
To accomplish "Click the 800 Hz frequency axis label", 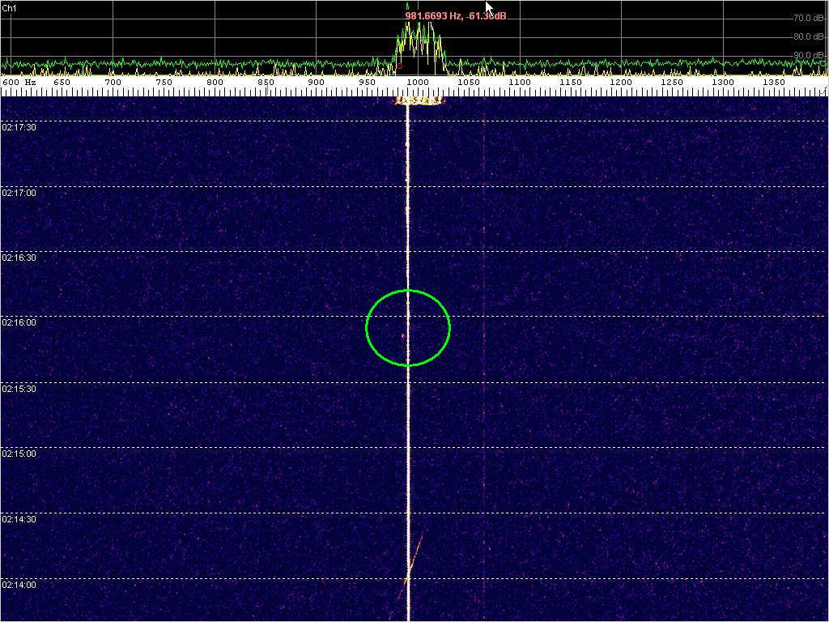I will click(215, 83).
